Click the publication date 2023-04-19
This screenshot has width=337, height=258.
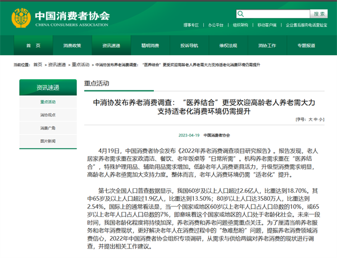pos(189,135)
